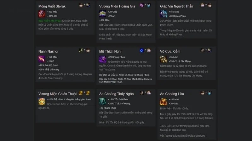Click the Vương Miện Chiến Thuật crown icon
The width and height of the screenshot is (252, 141).
[x=42, y=102]
